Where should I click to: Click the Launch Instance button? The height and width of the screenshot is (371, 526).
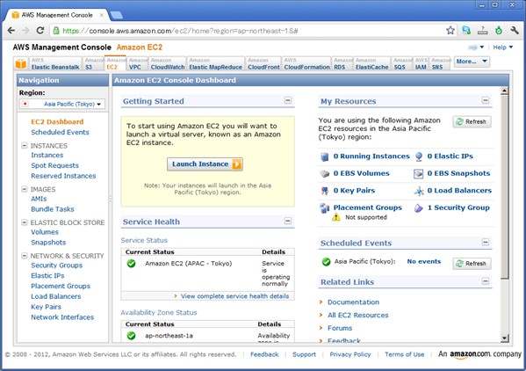pyautogui.click(x=205, y=164)
